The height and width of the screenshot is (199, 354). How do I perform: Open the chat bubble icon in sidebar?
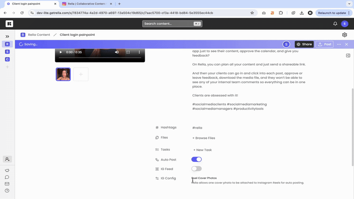(x=7, y=177)
